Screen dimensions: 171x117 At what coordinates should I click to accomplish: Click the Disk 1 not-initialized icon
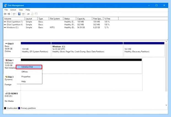click(x=6, y=60)
